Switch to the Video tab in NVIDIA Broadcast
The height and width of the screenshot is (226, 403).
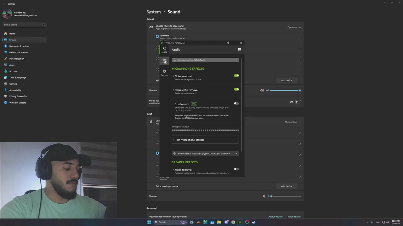[x=165, y=61]
